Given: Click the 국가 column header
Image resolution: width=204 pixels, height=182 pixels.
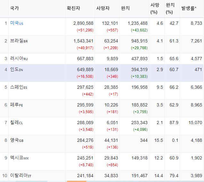Looking at the screenshot, I should coord(14,8).
